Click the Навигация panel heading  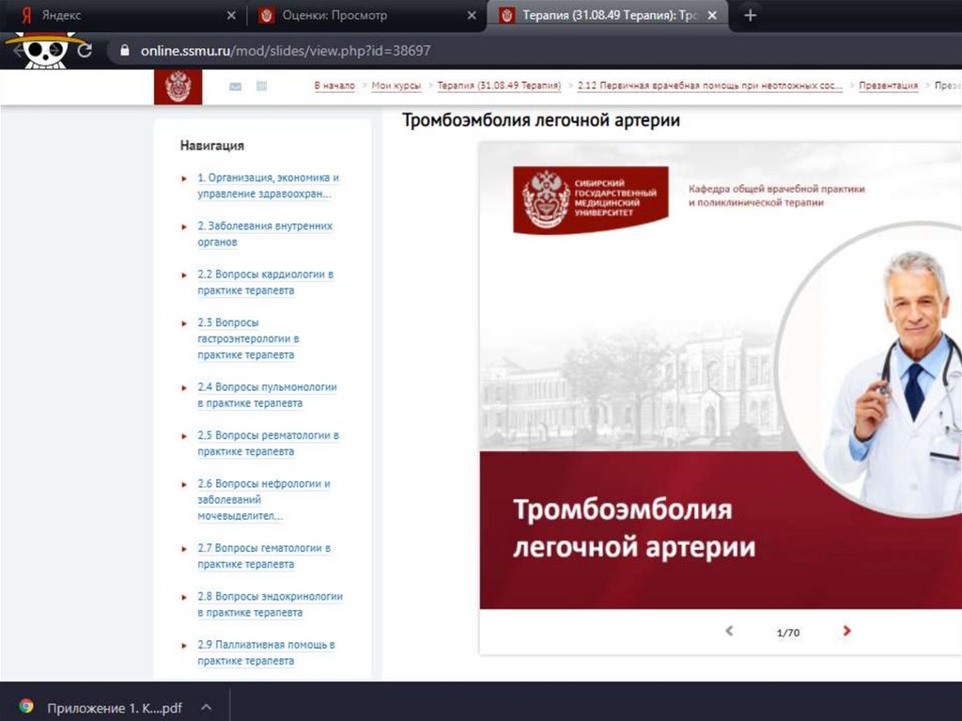[211, 146]
